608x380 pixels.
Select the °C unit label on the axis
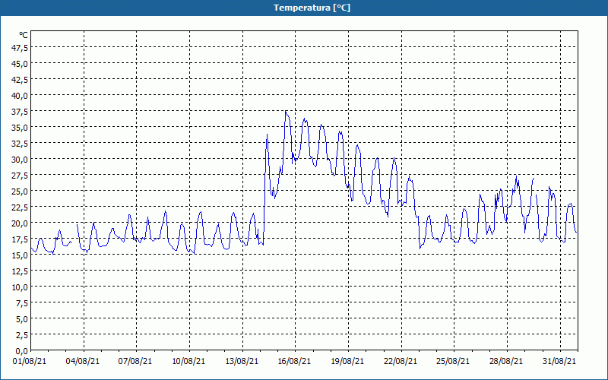tap(24, 35)
